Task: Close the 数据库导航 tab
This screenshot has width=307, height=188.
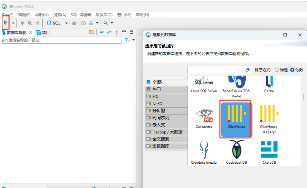Action: point(31,33)
